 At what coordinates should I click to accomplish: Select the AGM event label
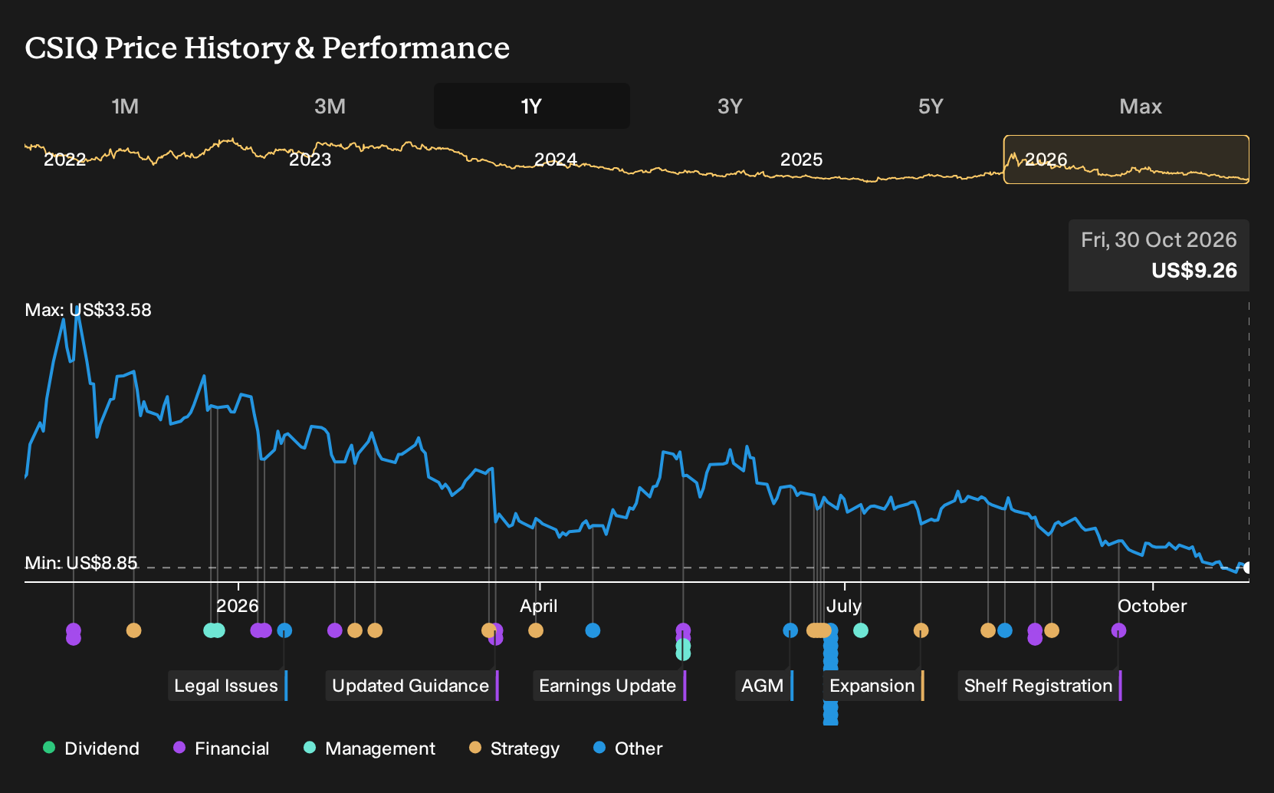764,686
